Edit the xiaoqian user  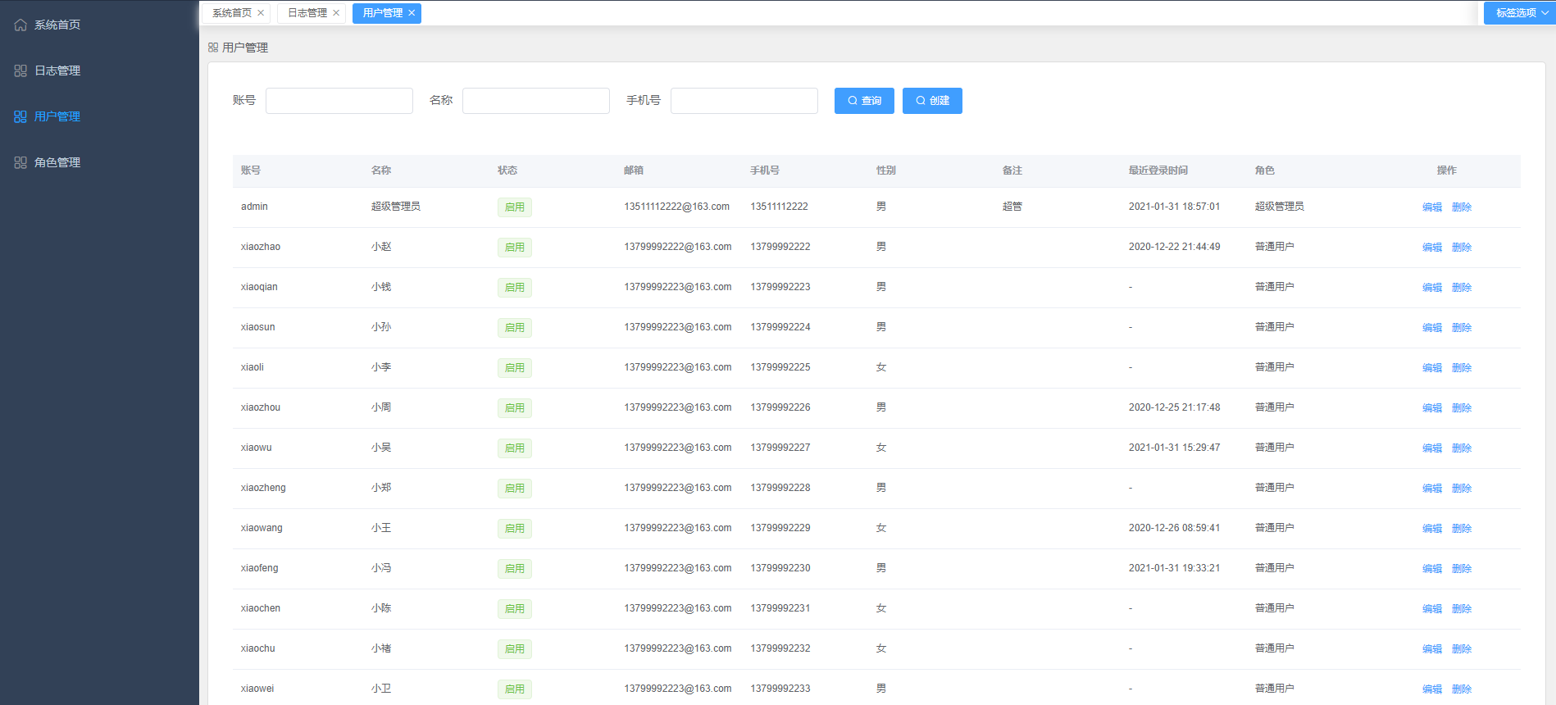click(1432, 288)
